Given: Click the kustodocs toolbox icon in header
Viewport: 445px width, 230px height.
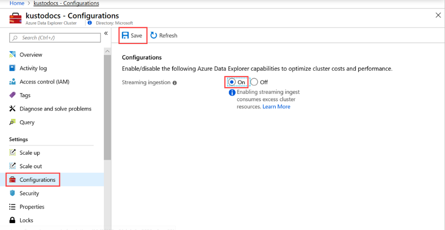Looking at the screenshot, I should 15,18.
